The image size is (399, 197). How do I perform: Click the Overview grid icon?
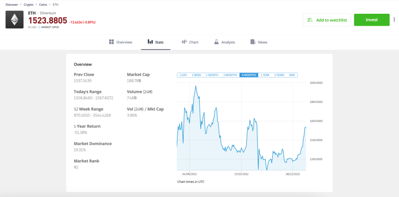click(x=111, y=42)
